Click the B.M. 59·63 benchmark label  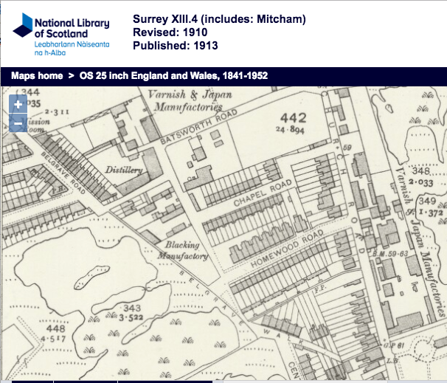coord(390,254)
